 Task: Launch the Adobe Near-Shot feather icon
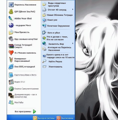coord(11,18)
